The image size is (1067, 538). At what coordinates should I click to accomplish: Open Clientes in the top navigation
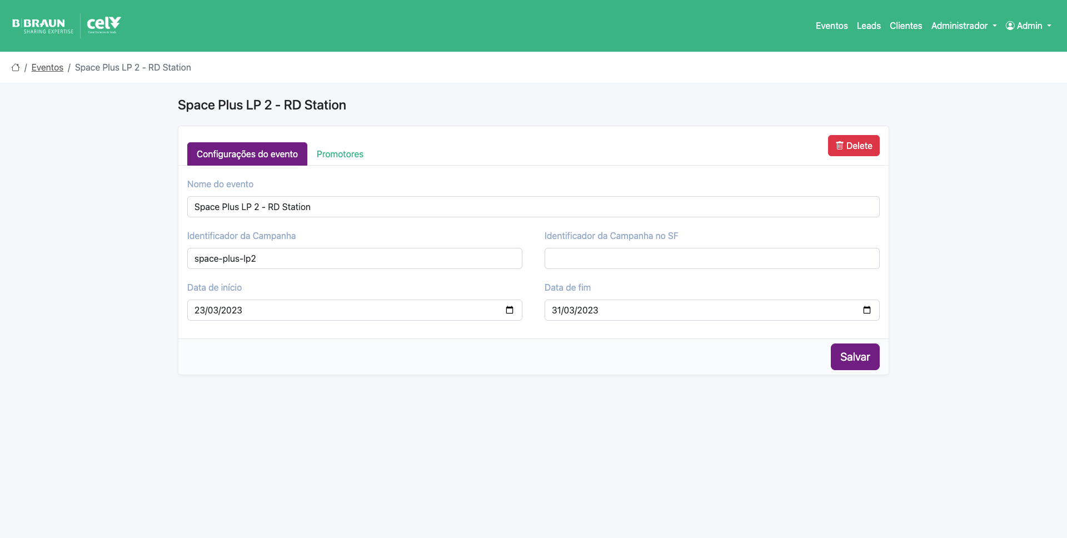(x=905, y=26)
